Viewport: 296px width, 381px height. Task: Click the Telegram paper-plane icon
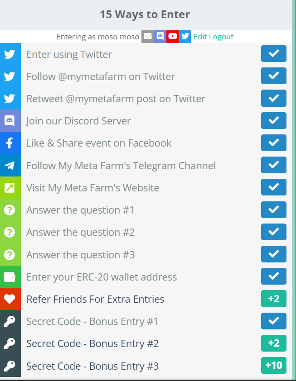(x=10, y=165)
